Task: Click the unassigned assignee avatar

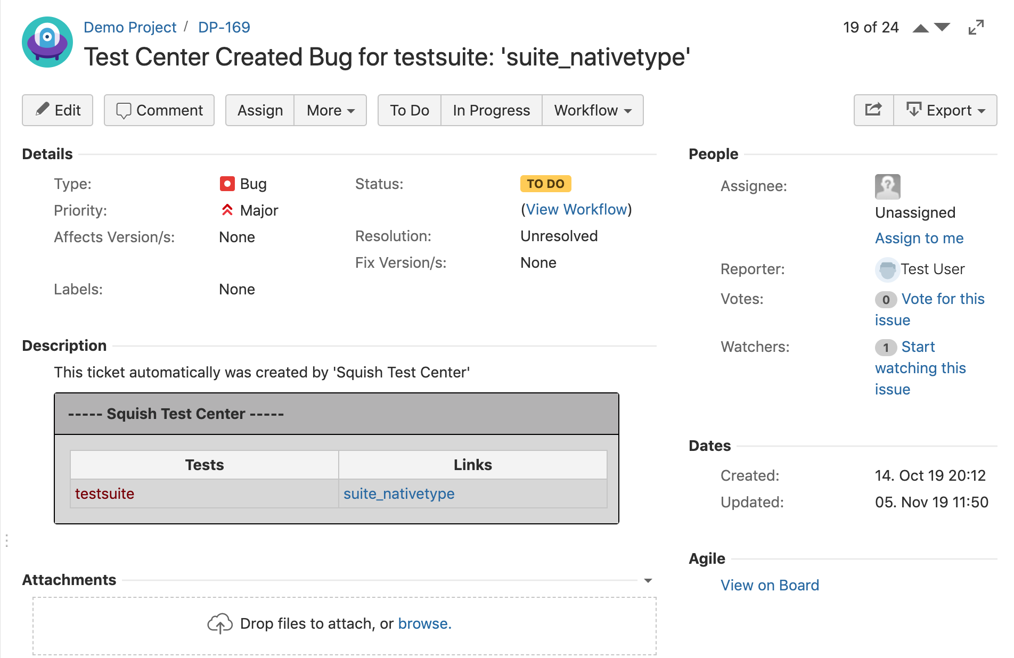Action: point(887,187)
